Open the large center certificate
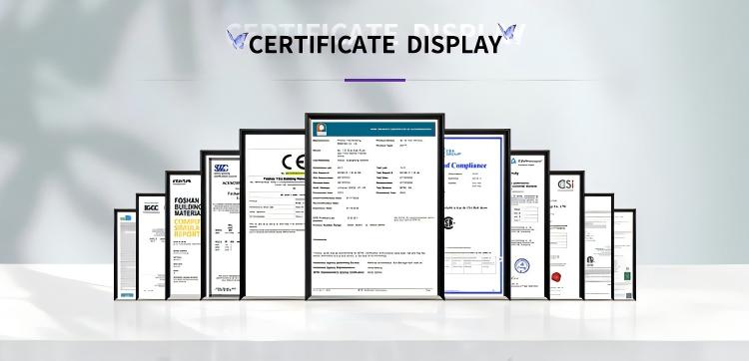 click(x=374, y=206)
